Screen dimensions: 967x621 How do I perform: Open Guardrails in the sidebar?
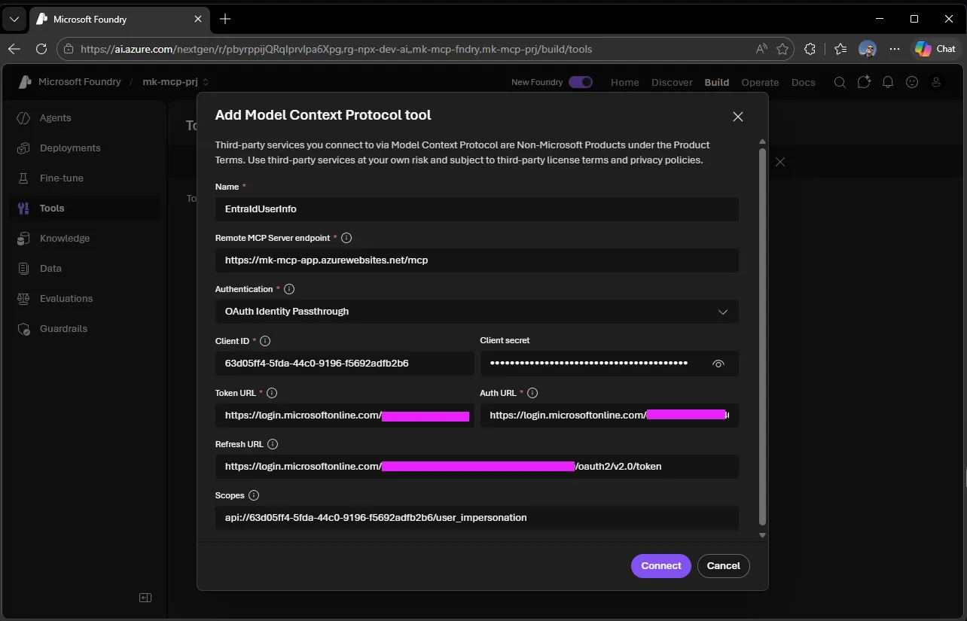[x=84, y=329]
